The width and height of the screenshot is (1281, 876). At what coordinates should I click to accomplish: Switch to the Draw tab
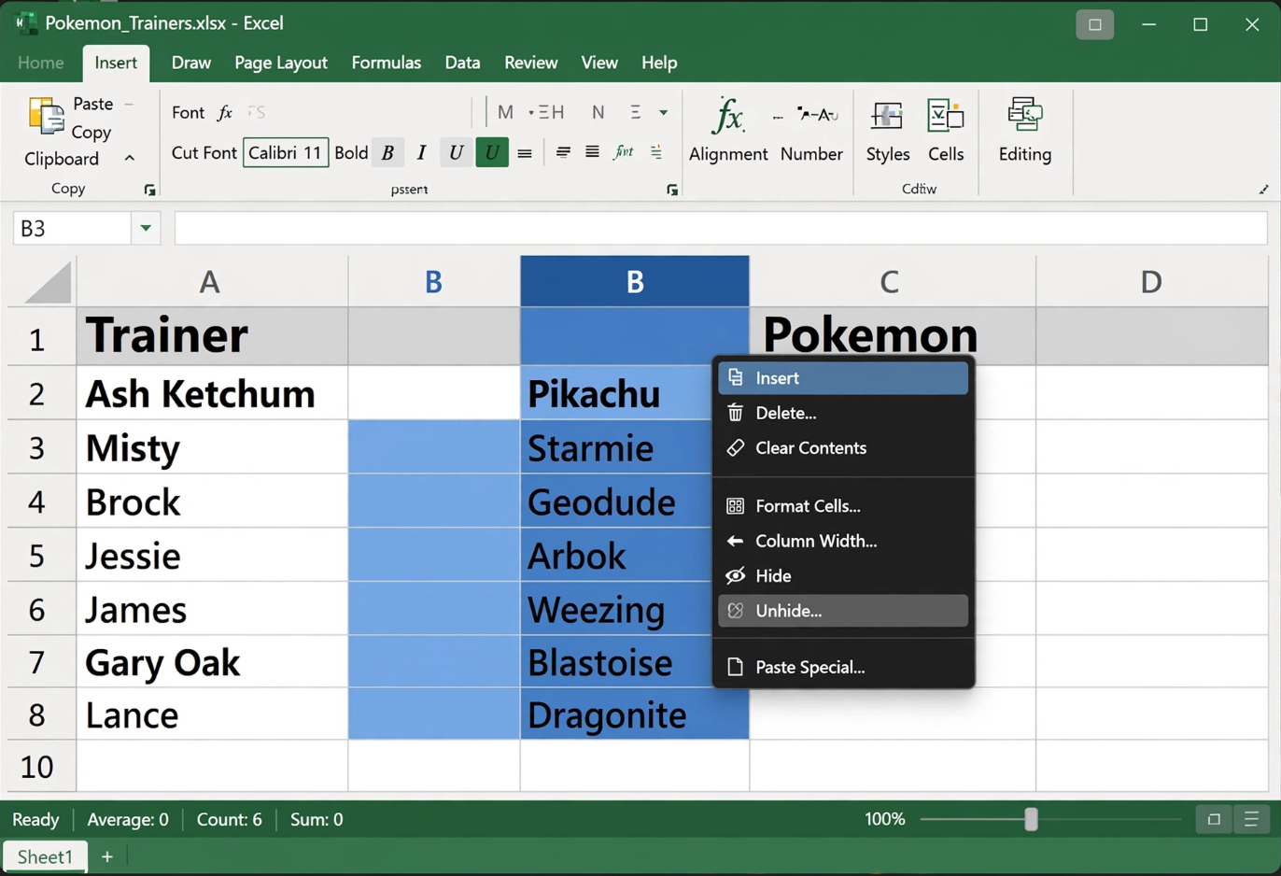[191, 63]
